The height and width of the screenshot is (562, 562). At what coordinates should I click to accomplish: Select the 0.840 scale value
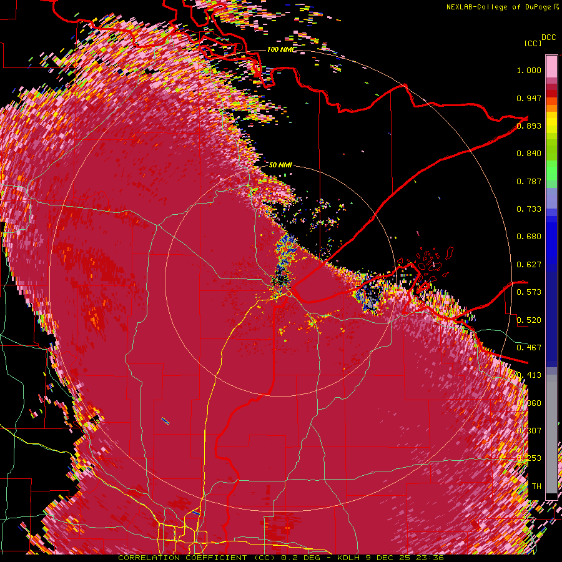coord(529,154)
